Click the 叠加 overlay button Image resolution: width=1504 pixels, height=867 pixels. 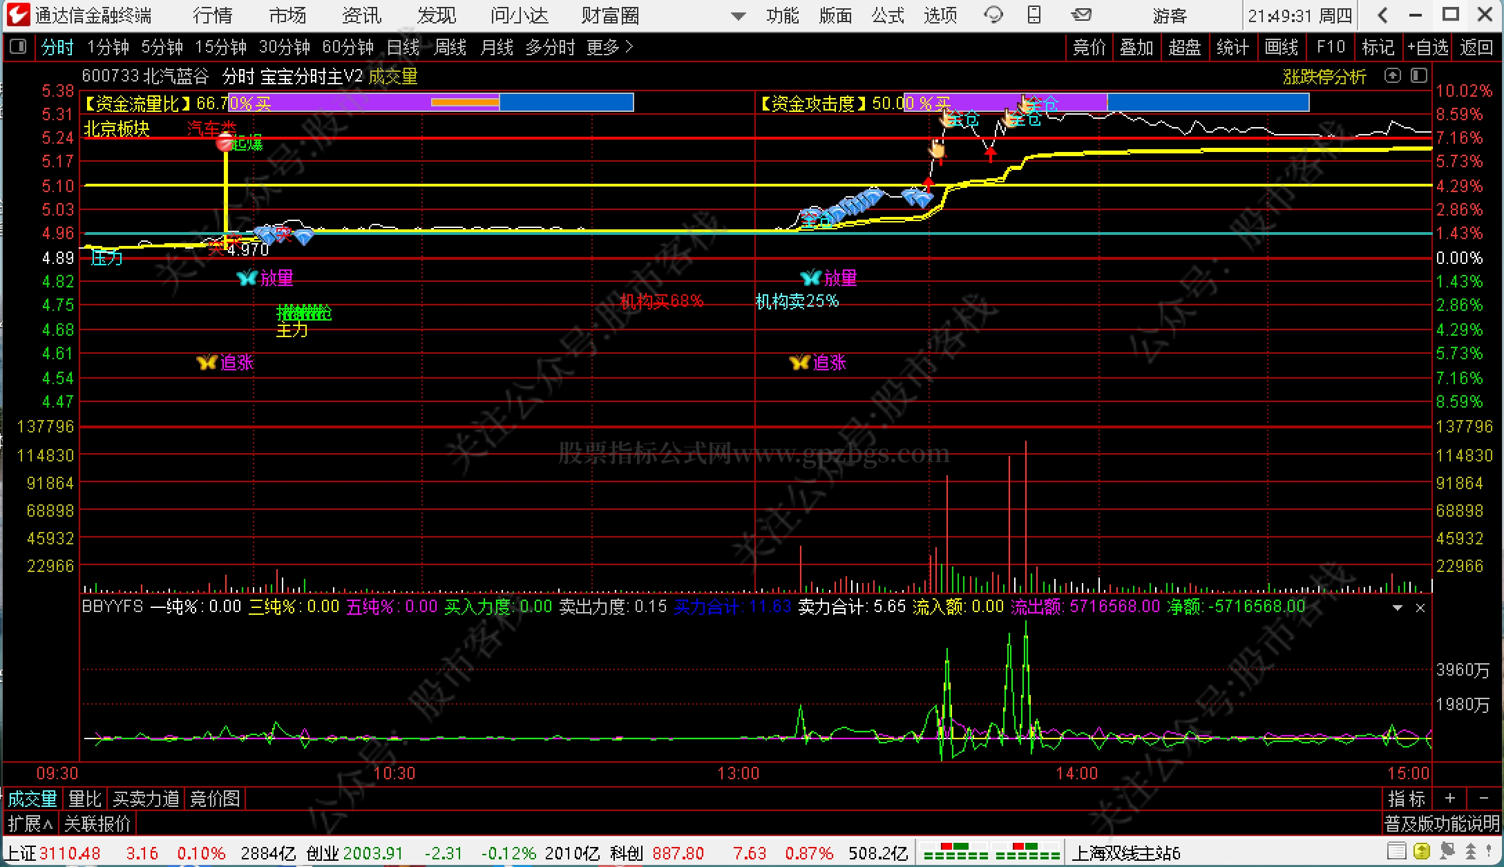[x=1137, y=47]
